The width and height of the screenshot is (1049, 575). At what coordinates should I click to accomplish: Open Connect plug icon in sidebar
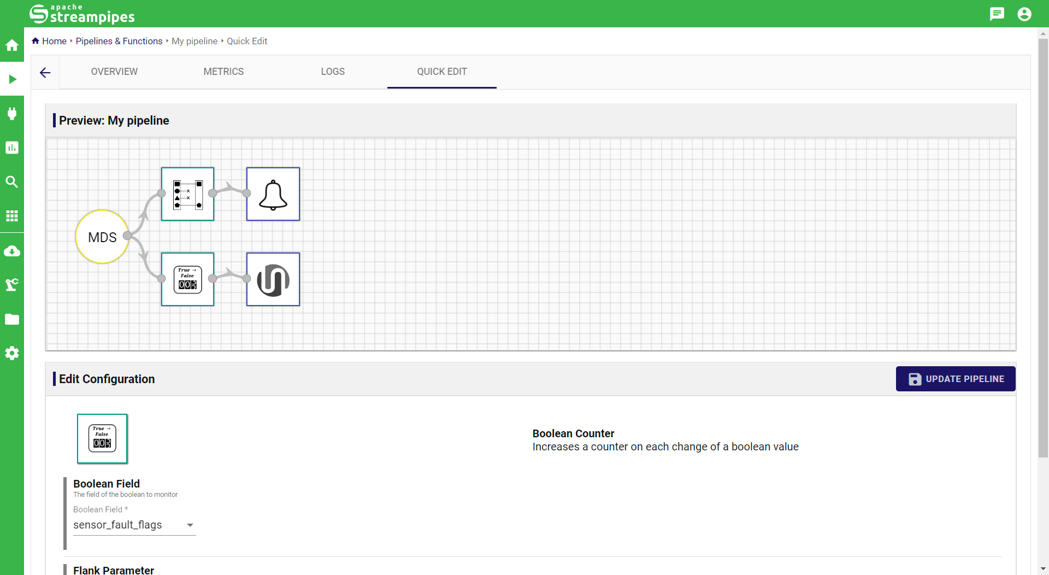[12, 114]
